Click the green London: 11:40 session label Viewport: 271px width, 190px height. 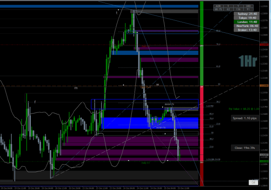coord(246,22)
